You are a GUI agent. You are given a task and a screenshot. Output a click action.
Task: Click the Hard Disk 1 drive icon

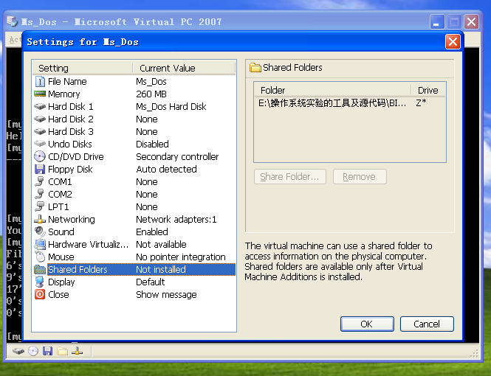[40, 107]
